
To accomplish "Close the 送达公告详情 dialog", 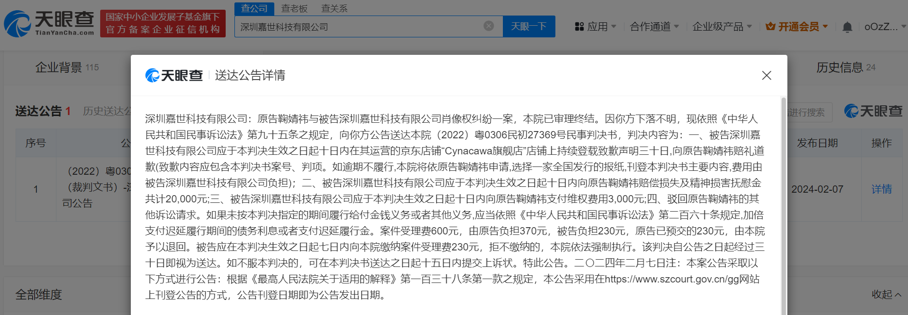I will [766, 75].
